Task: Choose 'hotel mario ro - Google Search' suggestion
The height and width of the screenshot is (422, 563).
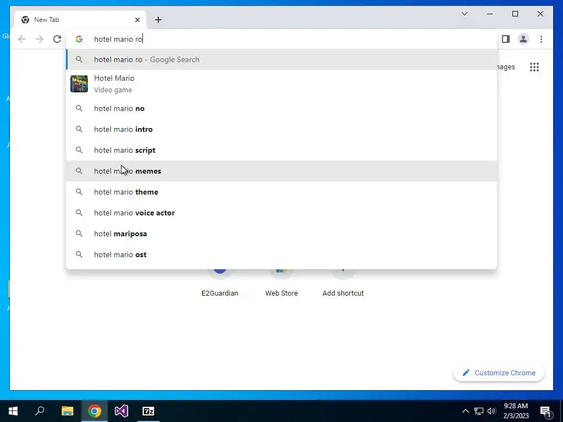Action: [282, 59]
